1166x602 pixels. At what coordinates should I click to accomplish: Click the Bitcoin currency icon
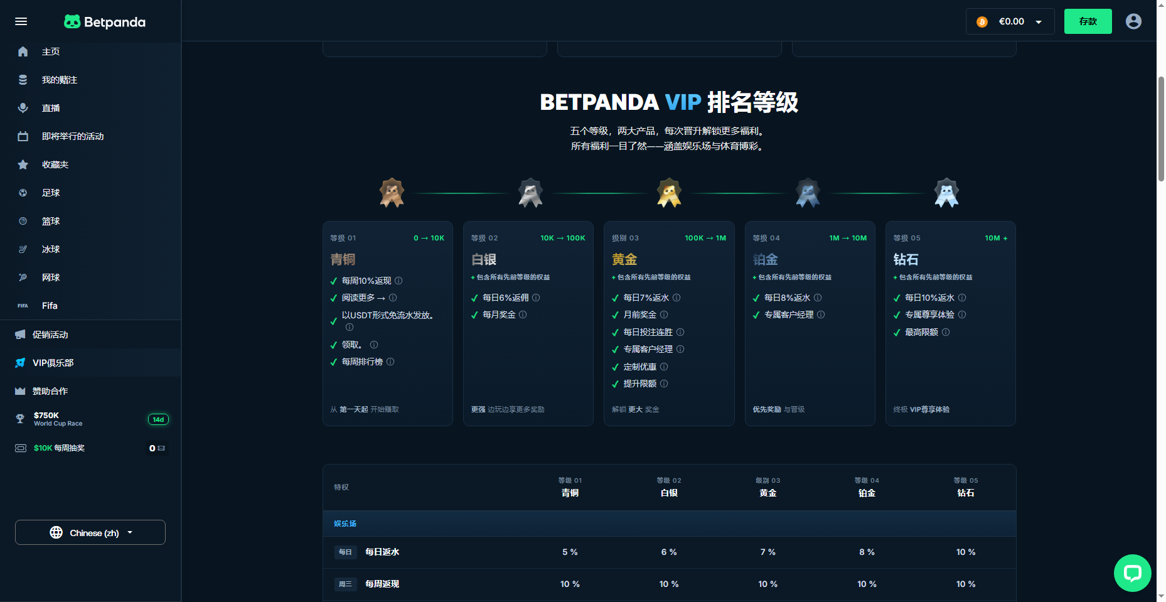(982, 22)
